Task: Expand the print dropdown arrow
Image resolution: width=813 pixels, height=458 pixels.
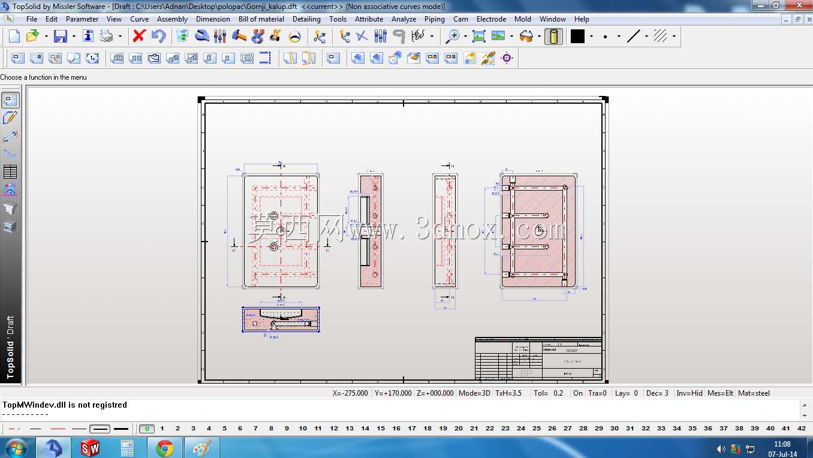Action: click(120, 37)
